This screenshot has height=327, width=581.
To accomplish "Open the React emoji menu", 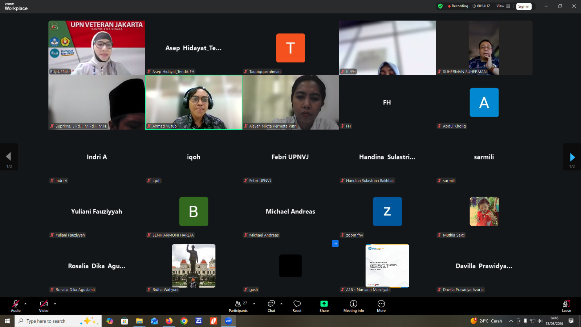I will coord(297,306).
